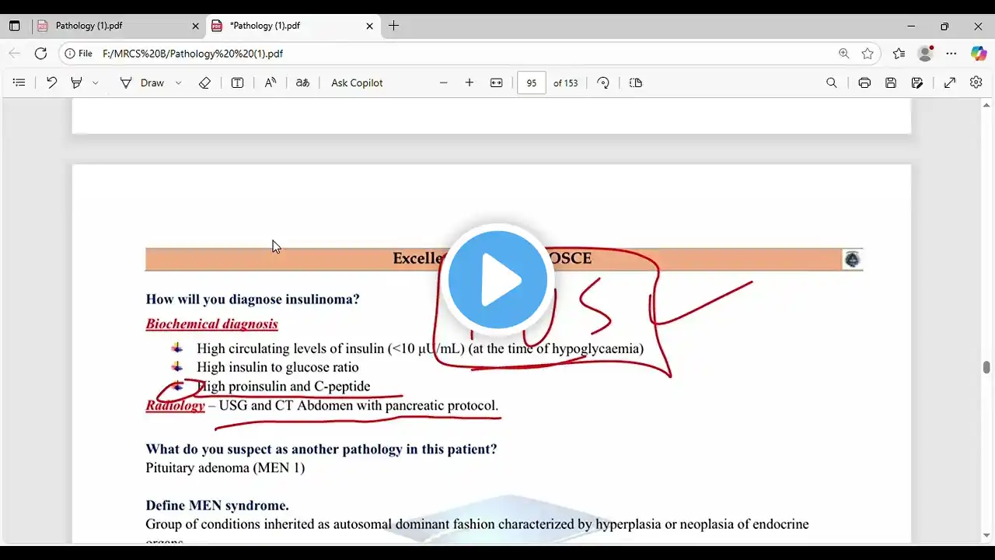Image resolution: width=995 pixels, height=560 pixels.
Task: Open the Settings and more ellipsis menu
Action: point(951,54)
